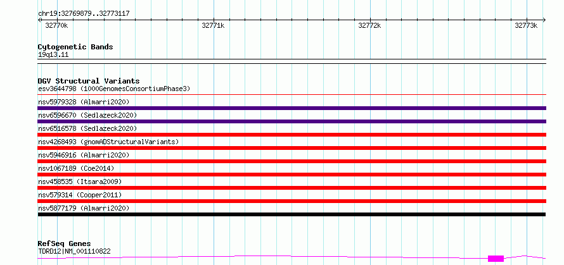The height and width of the screenshot is (265, 564).
Task: Open nsv4268493 (gnomADStructuralVariants) label
Action: point(108,142)
